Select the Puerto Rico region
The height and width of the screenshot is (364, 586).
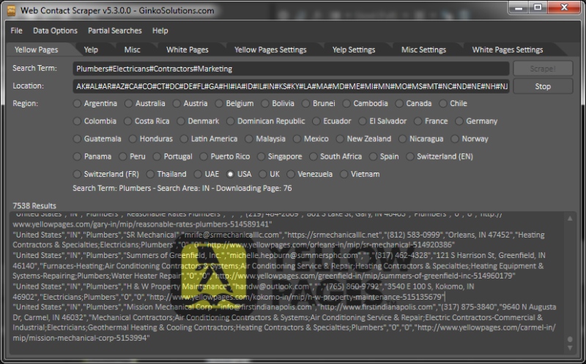coord(225,156)
